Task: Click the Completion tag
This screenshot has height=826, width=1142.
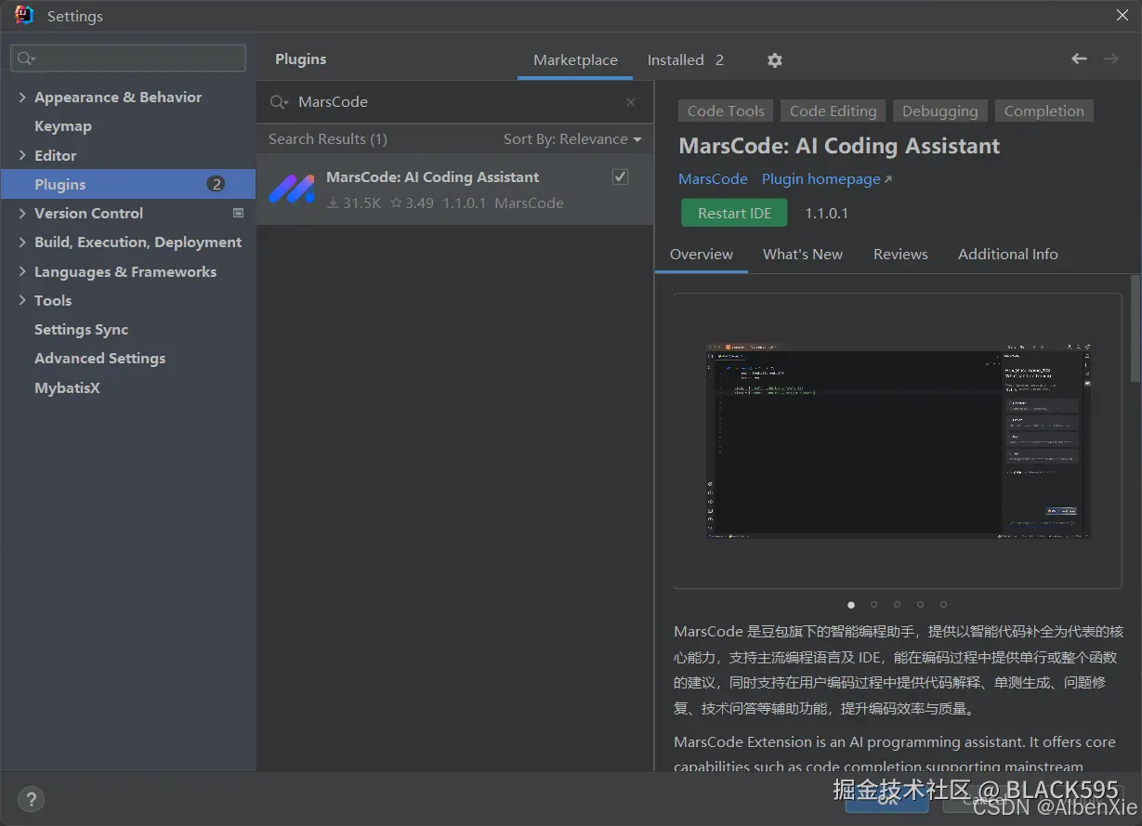Action: [1044, 111]
